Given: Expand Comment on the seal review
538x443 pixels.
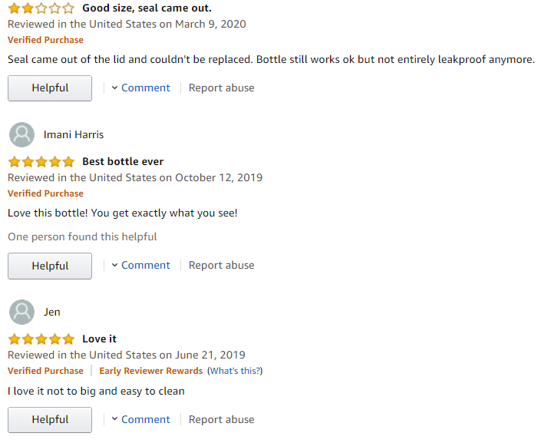Looking at the screenshot, I should pyautogui.click(x=140, y=88).
